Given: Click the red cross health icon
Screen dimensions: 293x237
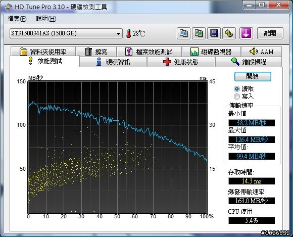Looking at the screenshot, I should pos(167,62).
